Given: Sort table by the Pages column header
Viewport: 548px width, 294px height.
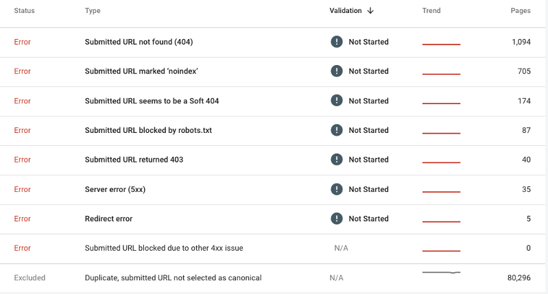Looking at the screenshot, I should point(521,11).
